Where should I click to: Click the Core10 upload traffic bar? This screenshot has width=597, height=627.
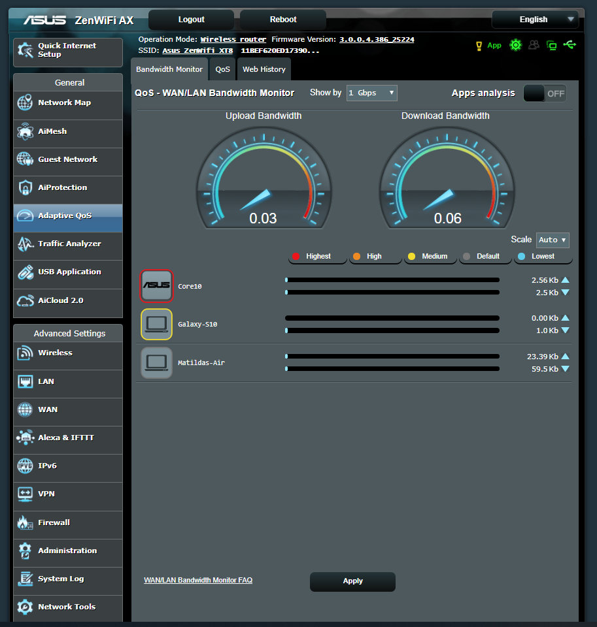(392, 280)
